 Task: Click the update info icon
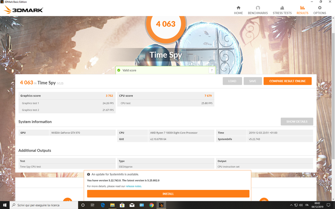click(x=88, y=174)
